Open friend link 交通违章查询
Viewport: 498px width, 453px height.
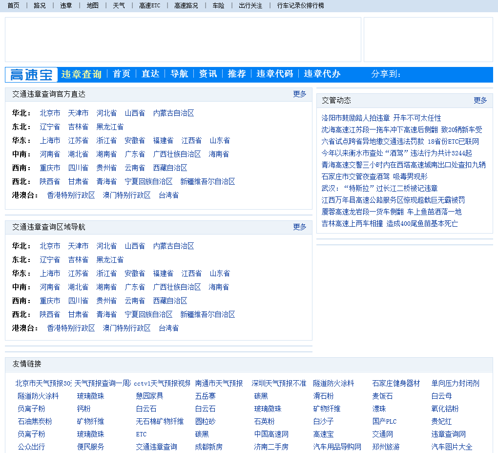(x=156, y=447)
